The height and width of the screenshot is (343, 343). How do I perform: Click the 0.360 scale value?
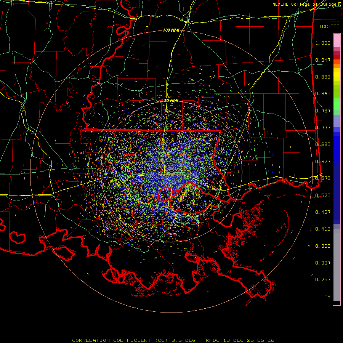tap(323, 246)
